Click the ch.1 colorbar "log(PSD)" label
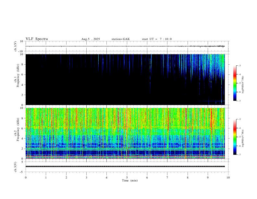This screenshot has height=199, width=257. pyautogui.click(x=243, y=85)
